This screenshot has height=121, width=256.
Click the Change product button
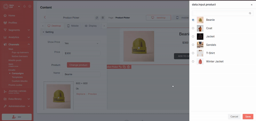coord(78,65)
